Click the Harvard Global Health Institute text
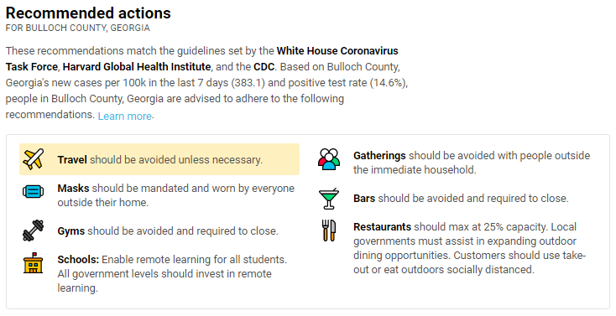This screenshot has width=616, height=316. (x=137, y=67)
